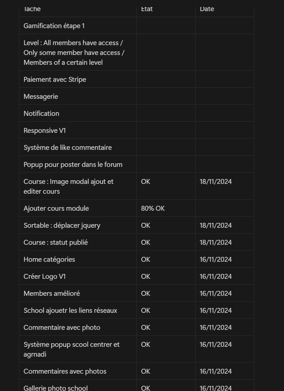Click the empty Etat cell beside Messagerie
The image size is (284, 391).
point(166,96)
